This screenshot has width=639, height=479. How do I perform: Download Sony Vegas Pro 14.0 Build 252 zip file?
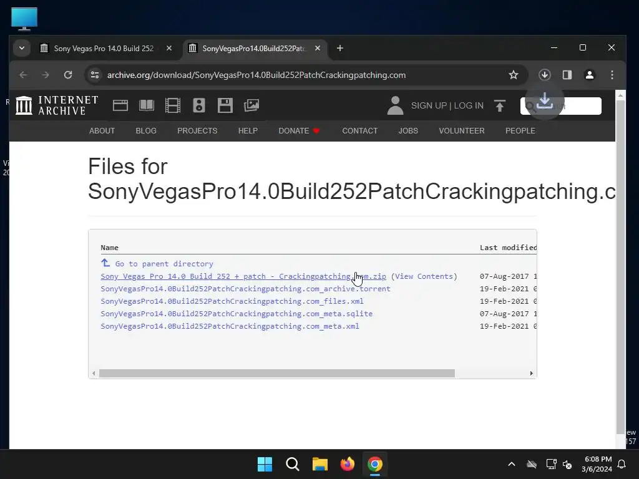pos(243,276)
